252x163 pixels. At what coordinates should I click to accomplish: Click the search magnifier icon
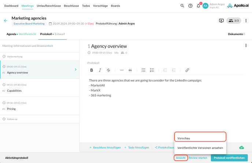point(182,6)
